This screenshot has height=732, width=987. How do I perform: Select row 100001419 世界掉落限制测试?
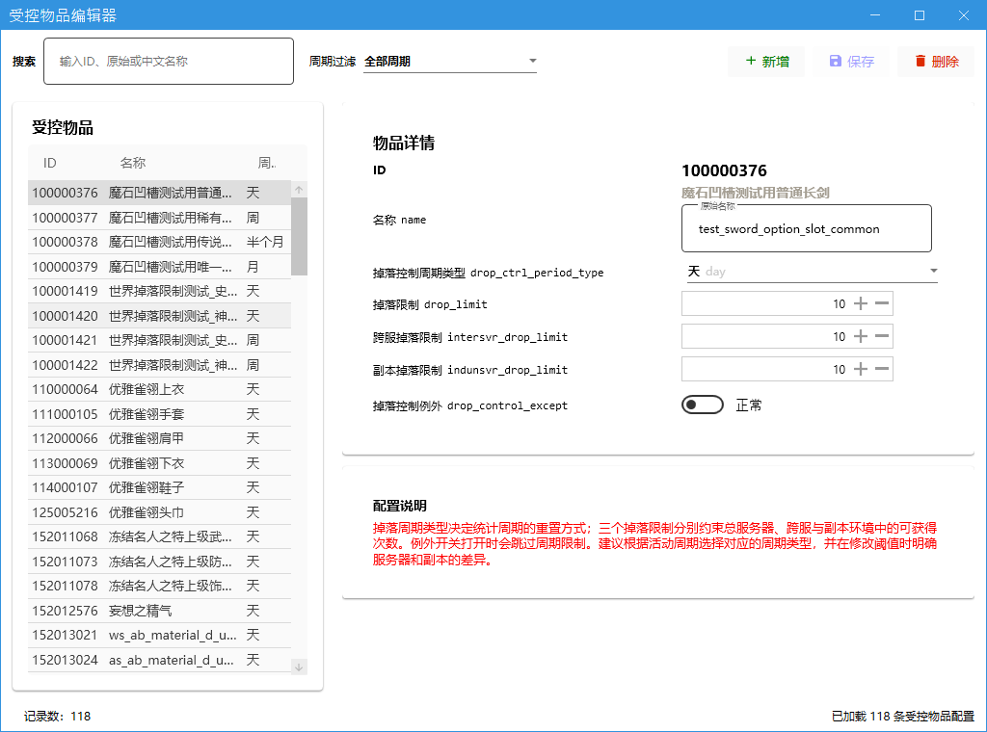coord(160,291)
